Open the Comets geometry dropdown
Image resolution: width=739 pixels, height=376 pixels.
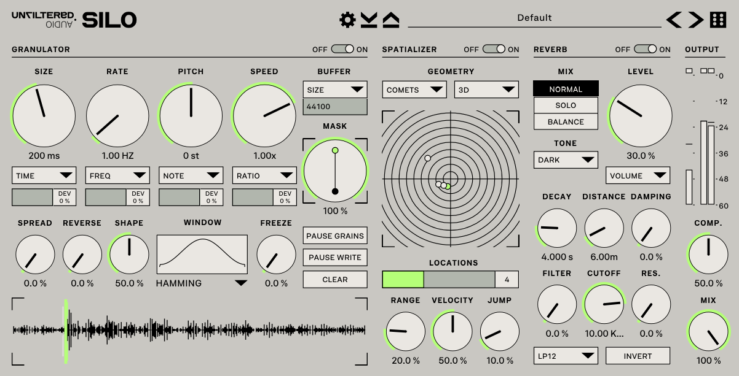[414, 90]
